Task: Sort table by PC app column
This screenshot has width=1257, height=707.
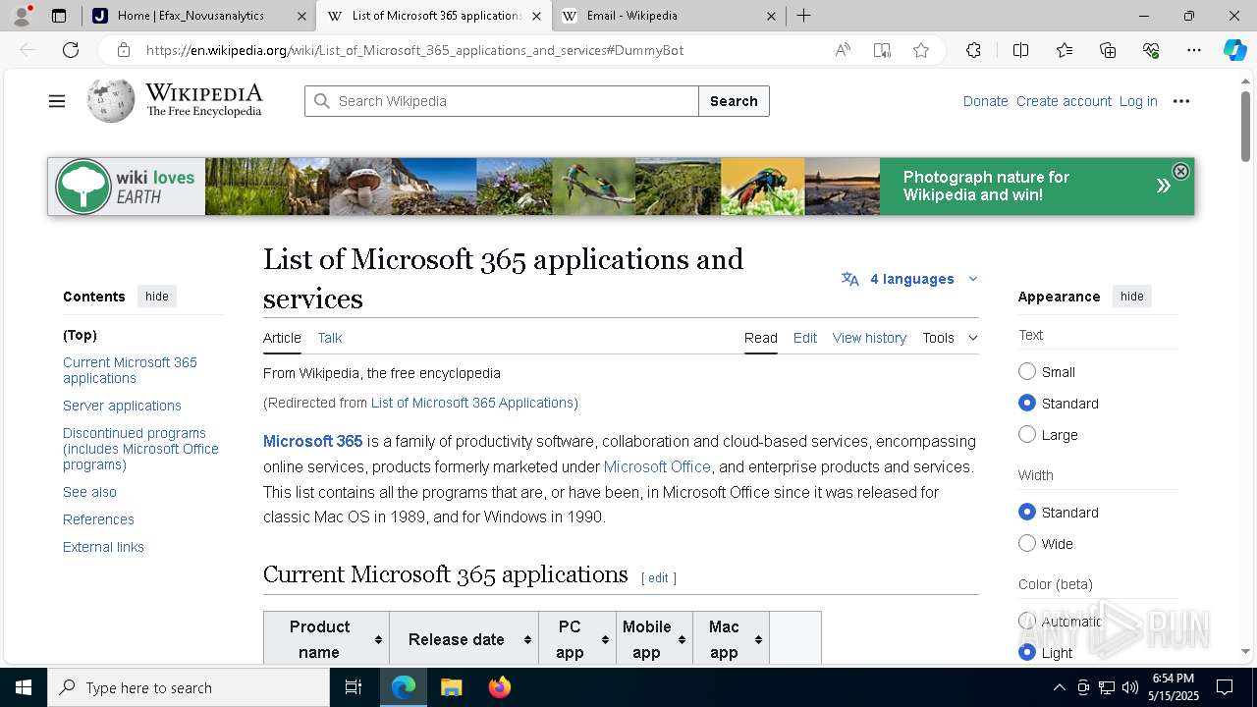Action: pos(577,639)
